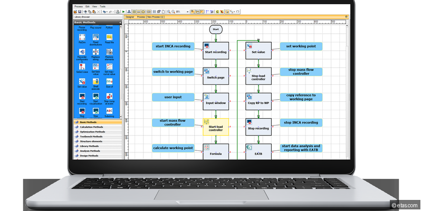This screenshot has width=422, height=211.
Task: Select the Start-load controller node
Action: click(x=216, y=127)
